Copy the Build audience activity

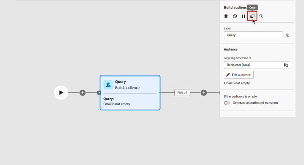coord(252,16)
